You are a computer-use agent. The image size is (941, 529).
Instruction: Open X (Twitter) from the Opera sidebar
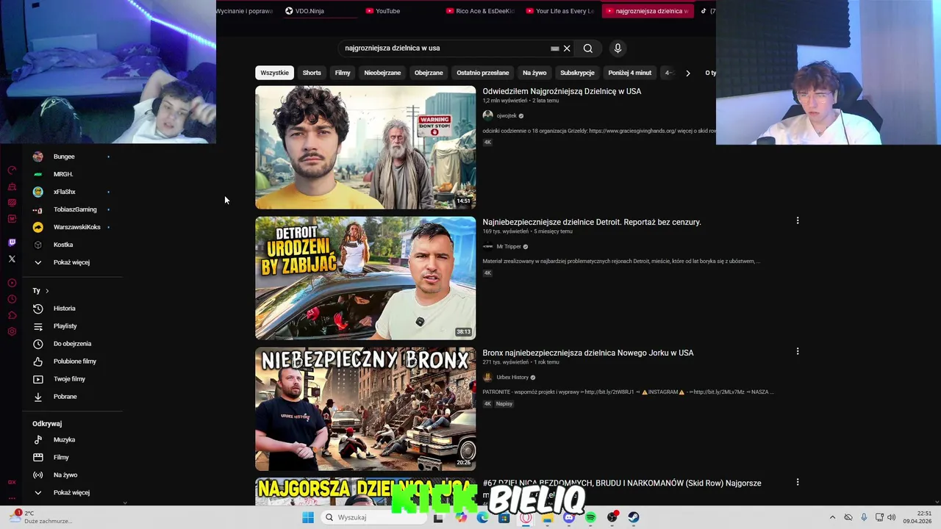(12, 259)
